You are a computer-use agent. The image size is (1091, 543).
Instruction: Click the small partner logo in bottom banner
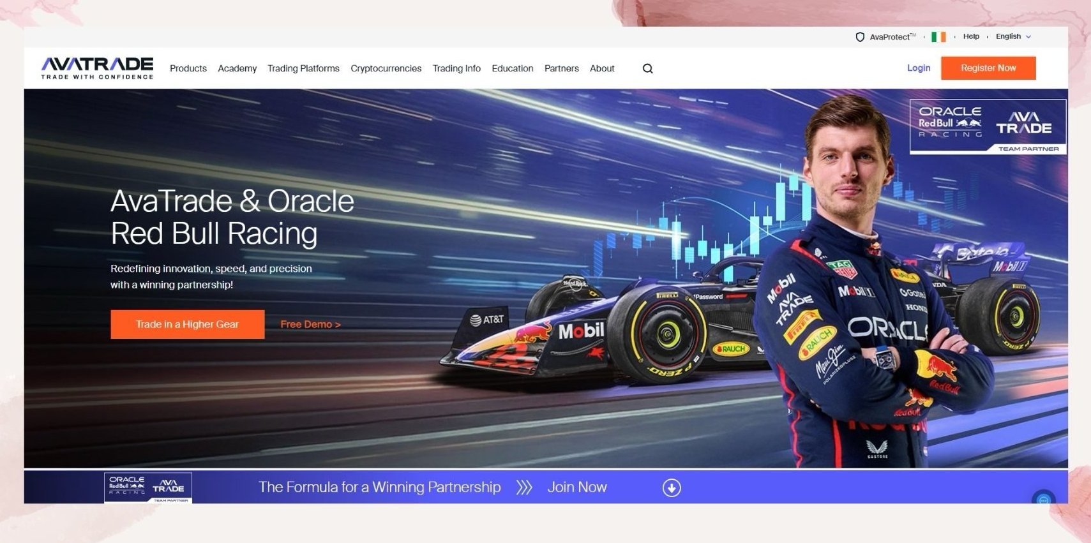point(148,487)
